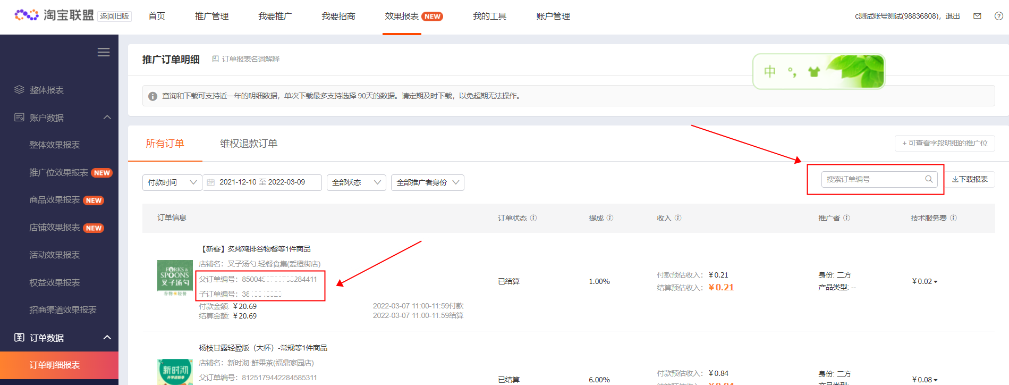The height and width of the screenshot is (385, 1009).
Task: Click the 订单数据 sidebar icon
Action: tap(19, 337)
